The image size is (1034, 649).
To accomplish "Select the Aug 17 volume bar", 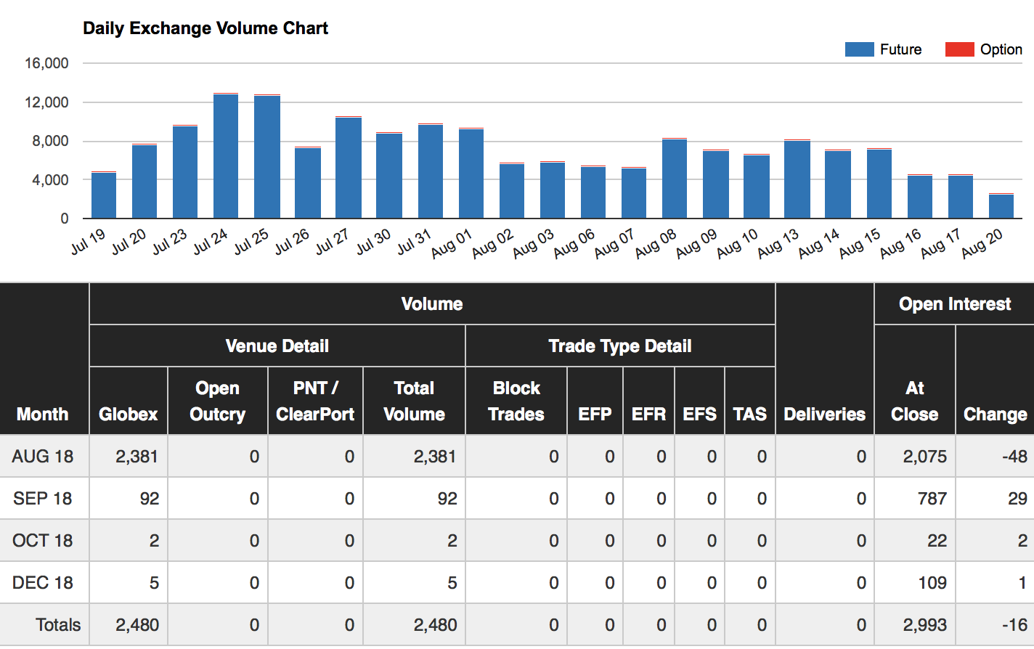I will (x=961, y=196).
